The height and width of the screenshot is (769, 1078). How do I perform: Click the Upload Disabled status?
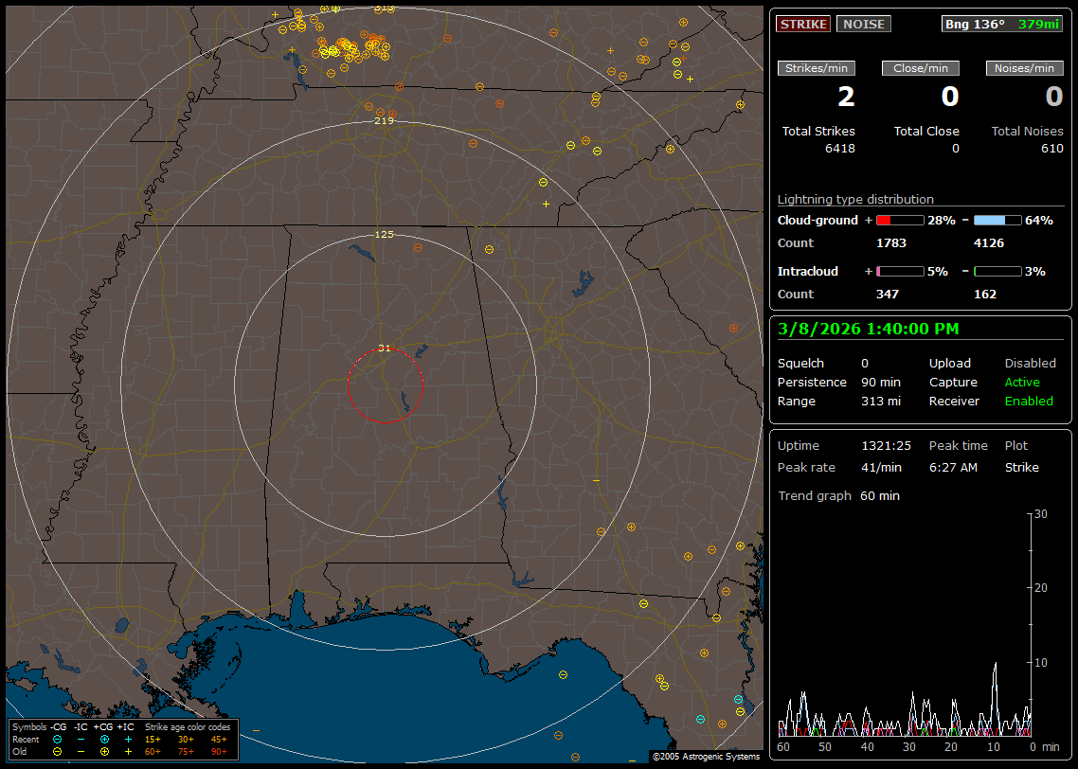[x=1030, y=364]
